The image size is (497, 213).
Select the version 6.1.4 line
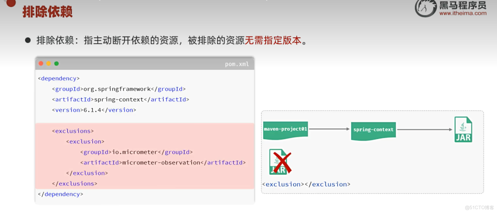pyautogui.click(x=94, y=110)
